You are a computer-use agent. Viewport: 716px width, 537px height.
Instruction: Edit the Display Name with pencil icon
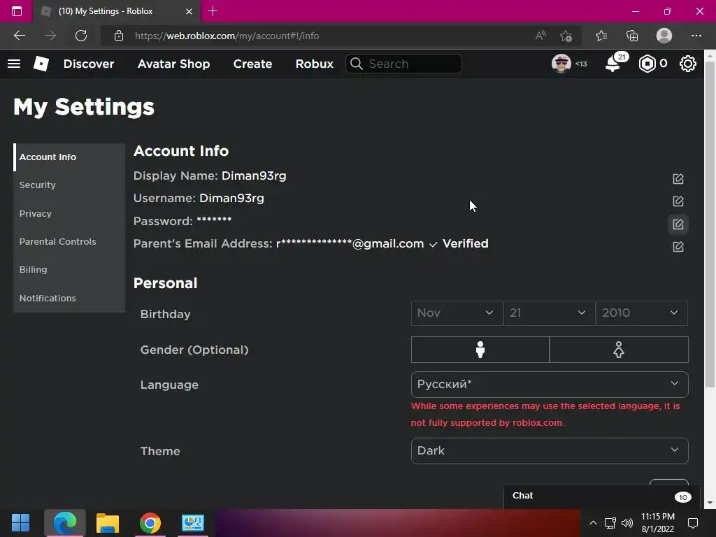tap(678, 178)
